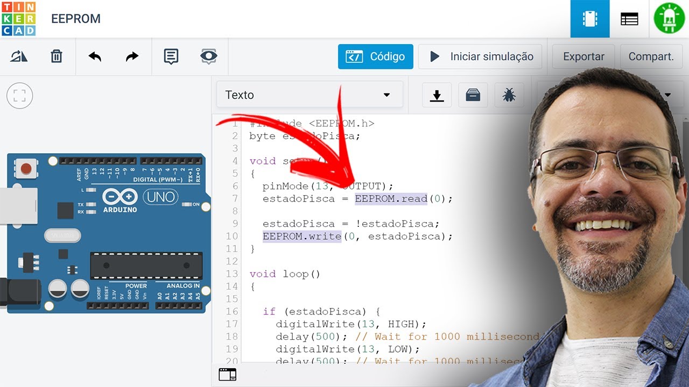
Task: Open the Código panel
Action: pos(376,56)
